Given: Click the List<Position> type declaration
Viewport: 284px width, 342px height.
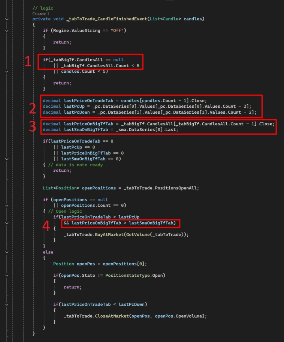Looking at the screenshot, I should 61,188.
